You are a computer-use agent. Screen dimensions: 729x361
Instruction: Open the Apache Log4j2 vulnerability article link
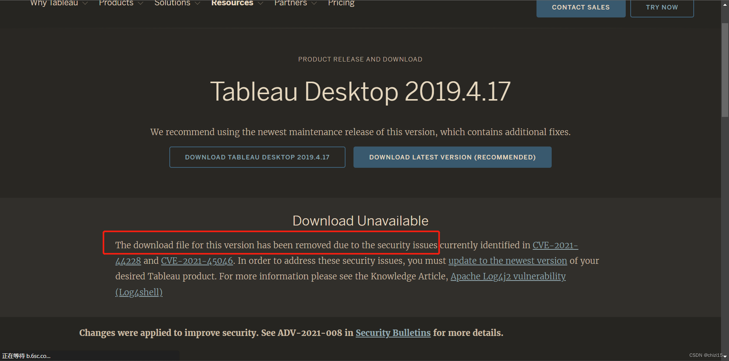pos(508,276)
